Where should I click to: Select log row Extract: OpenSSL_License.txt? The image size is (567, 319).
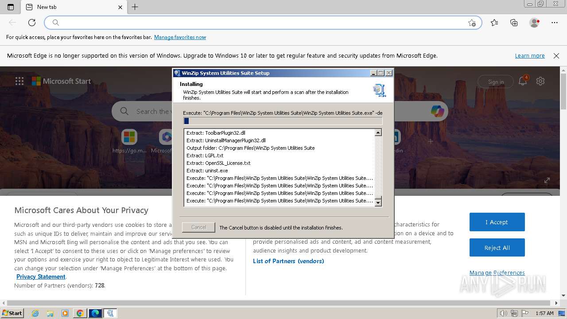(x=280, y=163)
